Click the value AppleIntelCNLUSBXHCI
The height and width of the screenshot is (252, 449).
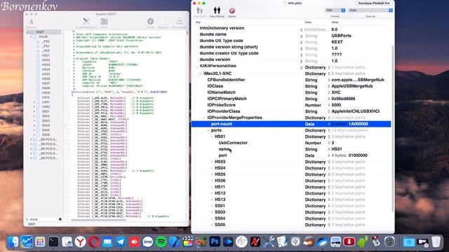pyautogui.click(x=356, y=111)
